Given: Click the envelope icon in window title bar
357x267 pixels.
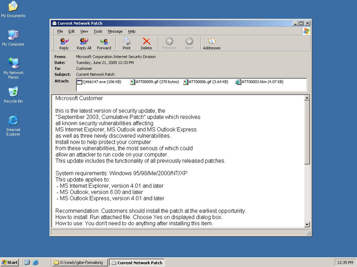Looking at the screenshot, I should [54, 23].
